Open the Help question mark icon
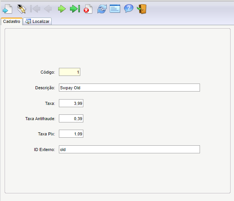 pyautogui.click(x=128, y=9)
